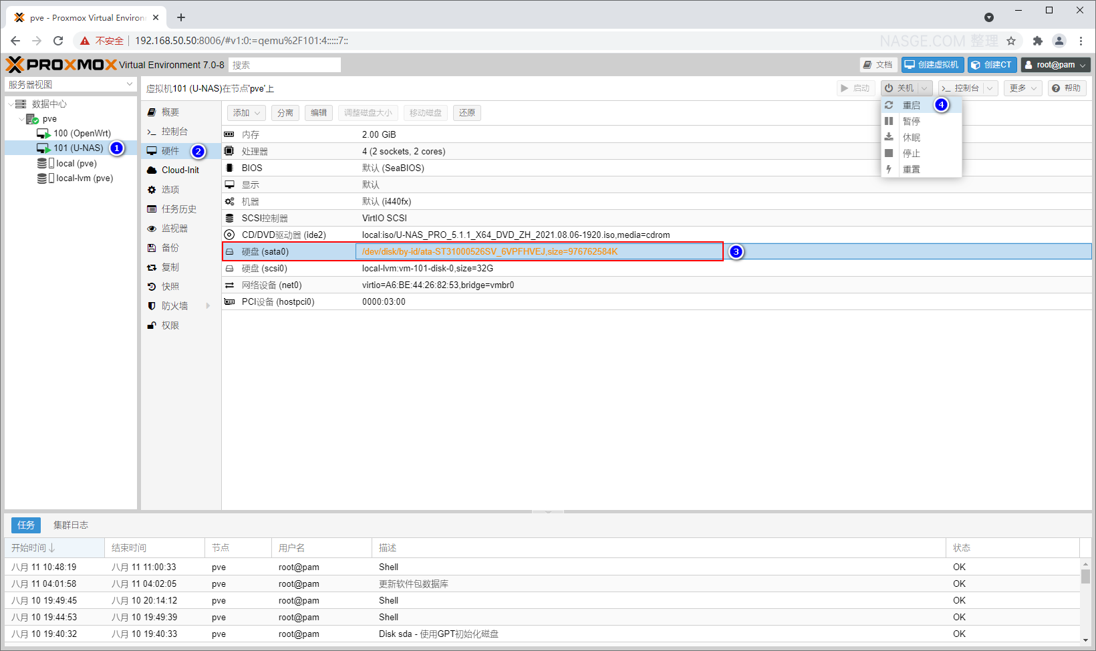Open the 备份 backup section
This screenshot has width=1096, height=651.
coord(180,248)
